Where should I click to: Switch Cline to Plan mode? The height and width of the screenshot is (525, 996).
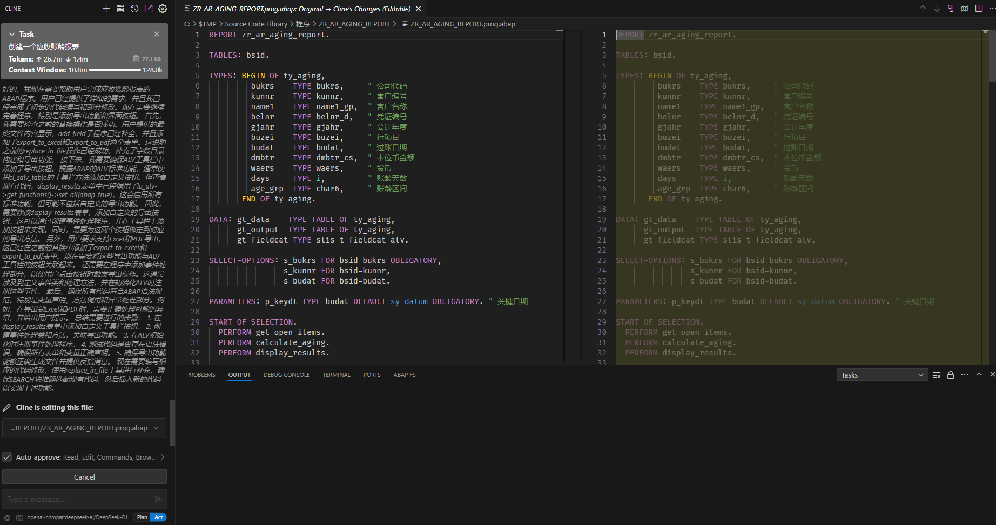pos(142,517)
